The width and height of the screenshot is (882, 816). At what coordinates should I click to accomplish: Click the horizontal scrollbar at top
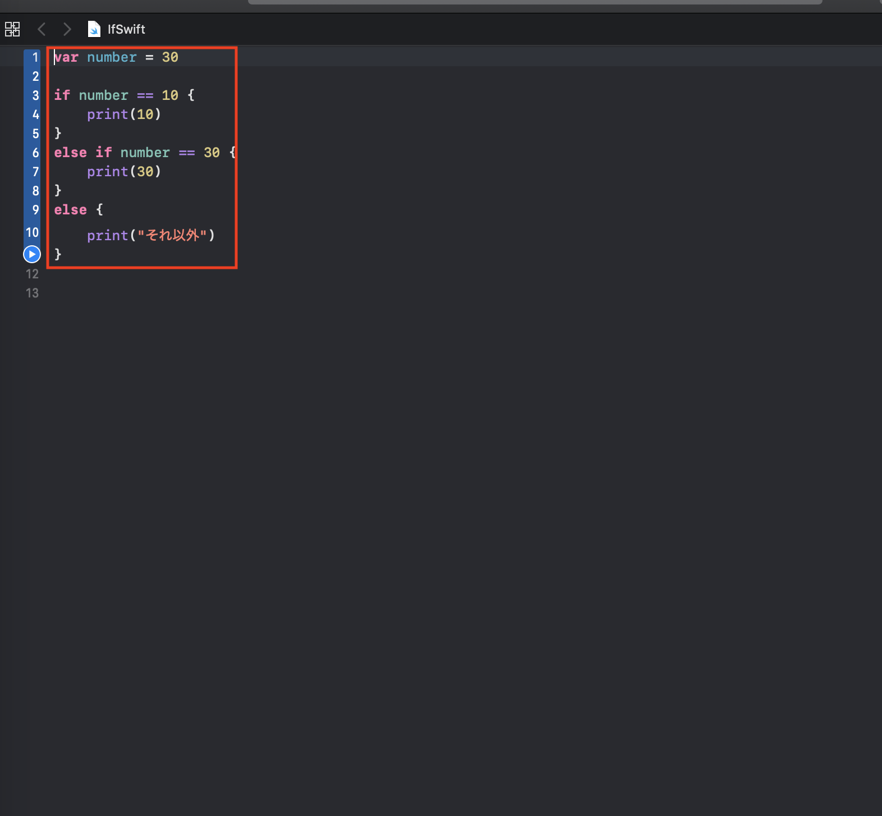(535, 2)
